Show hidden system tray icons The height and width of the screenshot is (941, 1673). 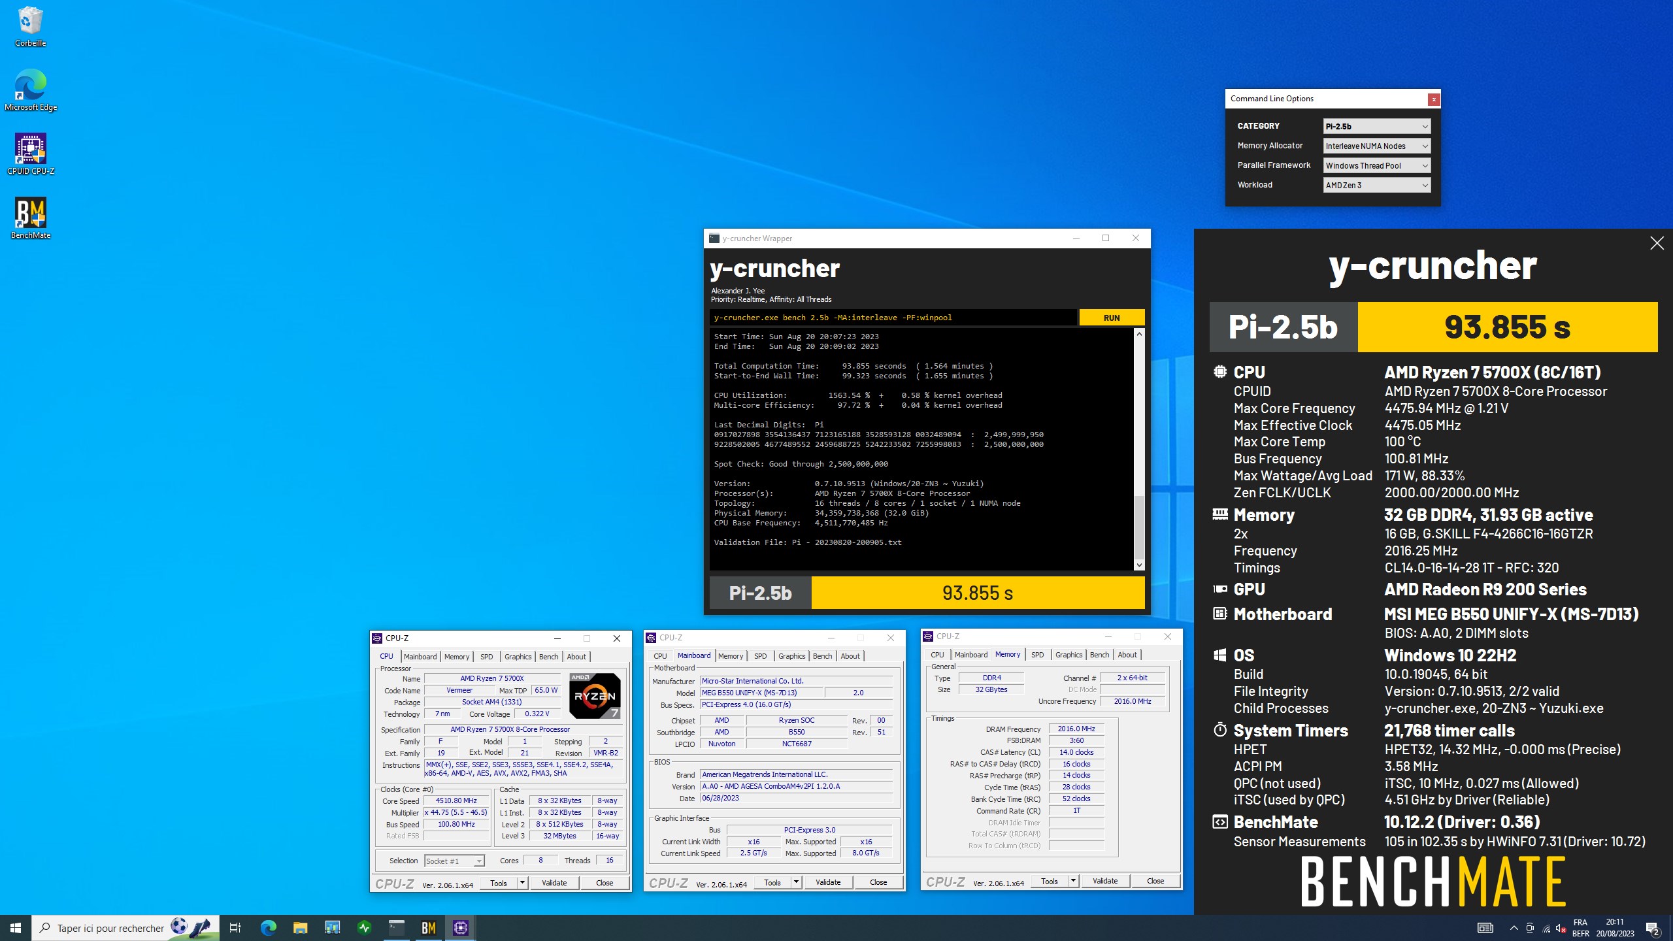pyautogui.click(x=1514, y=928)
